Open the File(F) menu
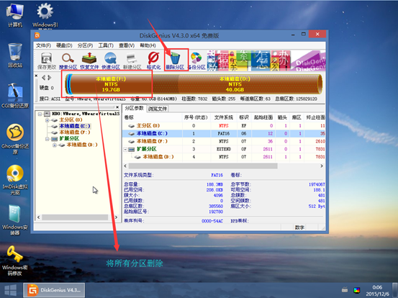The image size is (398, 298). point(43,45)
